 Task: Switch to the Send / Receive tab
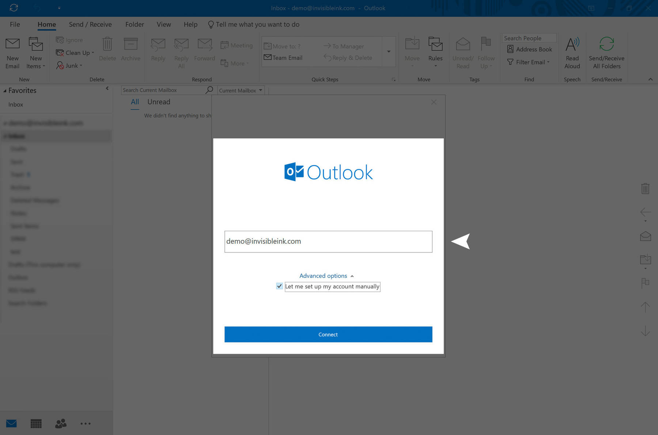(x=90, y=24)
